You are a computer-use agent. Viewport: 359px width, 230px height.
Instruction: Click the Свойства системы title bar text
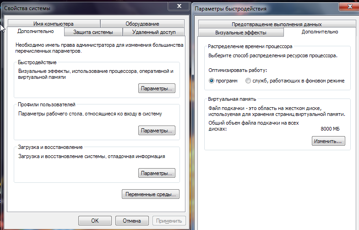coord(27,8)
